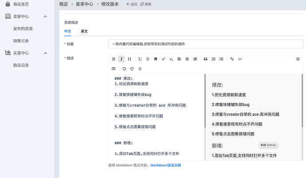
Task: Click the 返回 back button
Action: tap(132, 4)
